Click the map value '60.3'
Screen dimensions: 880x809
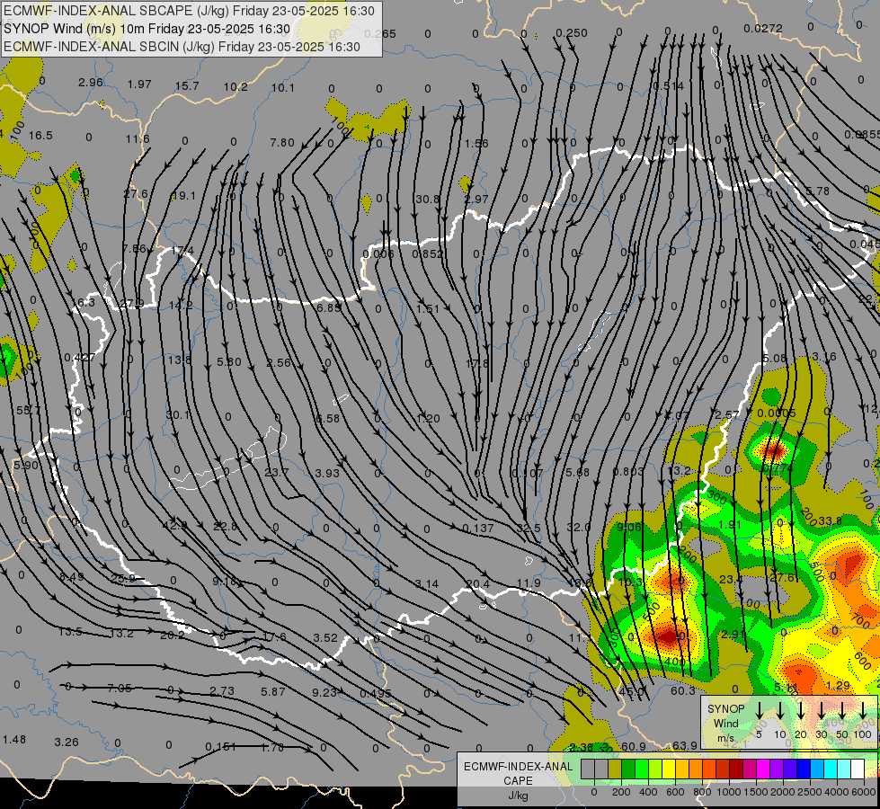point(682,691)
